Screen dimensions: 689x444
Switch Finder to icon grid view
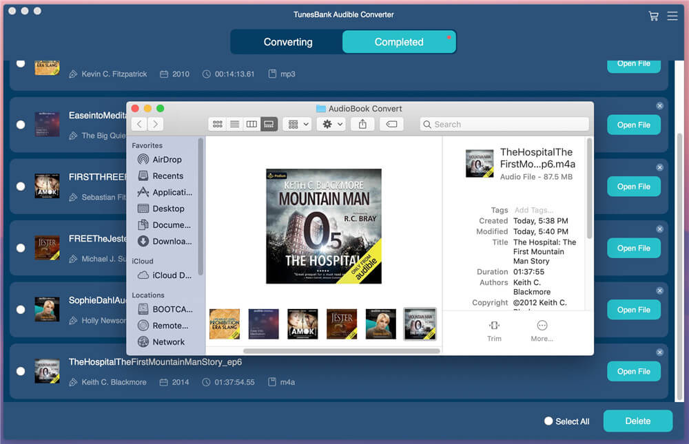[x=217, y=124]
